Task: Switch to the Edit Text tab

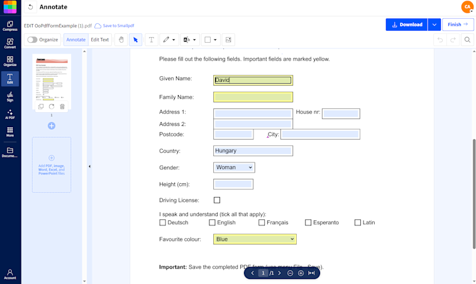Action: [x=99, y=40]
